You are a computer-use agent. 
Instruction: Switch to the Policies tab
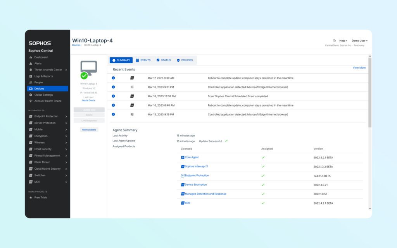185,60
